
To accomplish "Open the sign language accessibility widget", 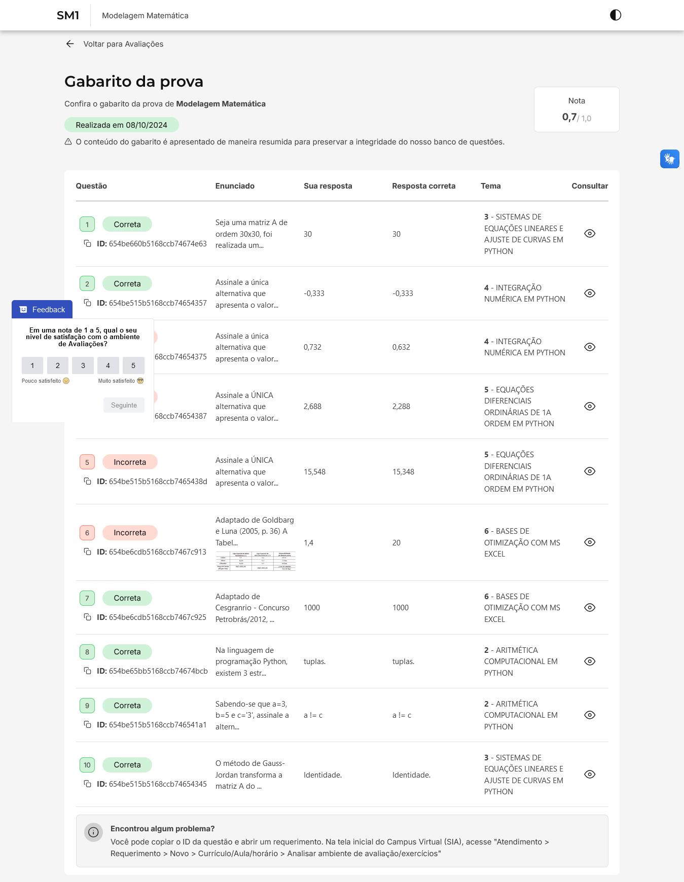I will [669, 159].
